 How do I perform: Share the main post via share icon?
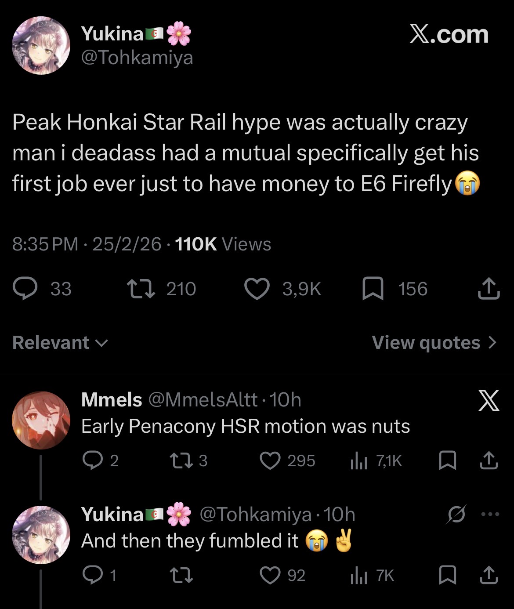[489, 289]
